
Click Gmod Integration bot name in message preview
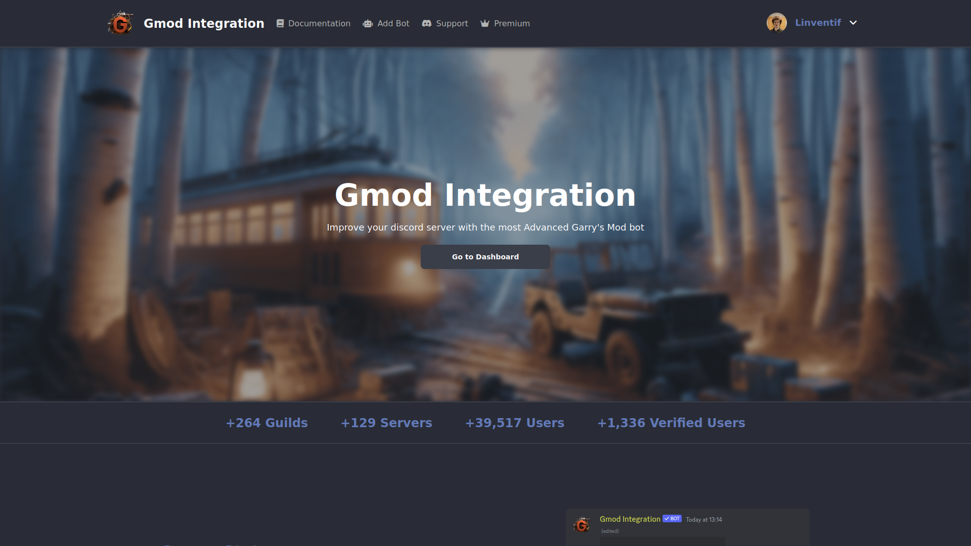(630, 519)
